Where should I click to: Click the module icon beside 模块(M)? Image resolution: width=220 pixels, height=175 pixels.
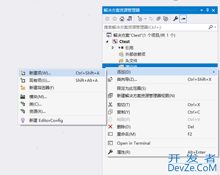[23, 97]
